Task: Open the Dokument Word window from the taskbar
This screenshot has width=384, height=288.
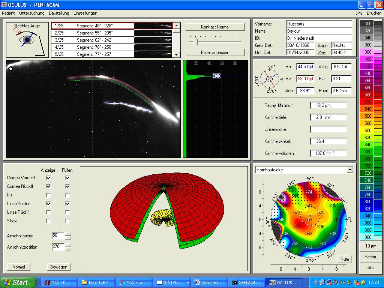Action: [209, 282]
